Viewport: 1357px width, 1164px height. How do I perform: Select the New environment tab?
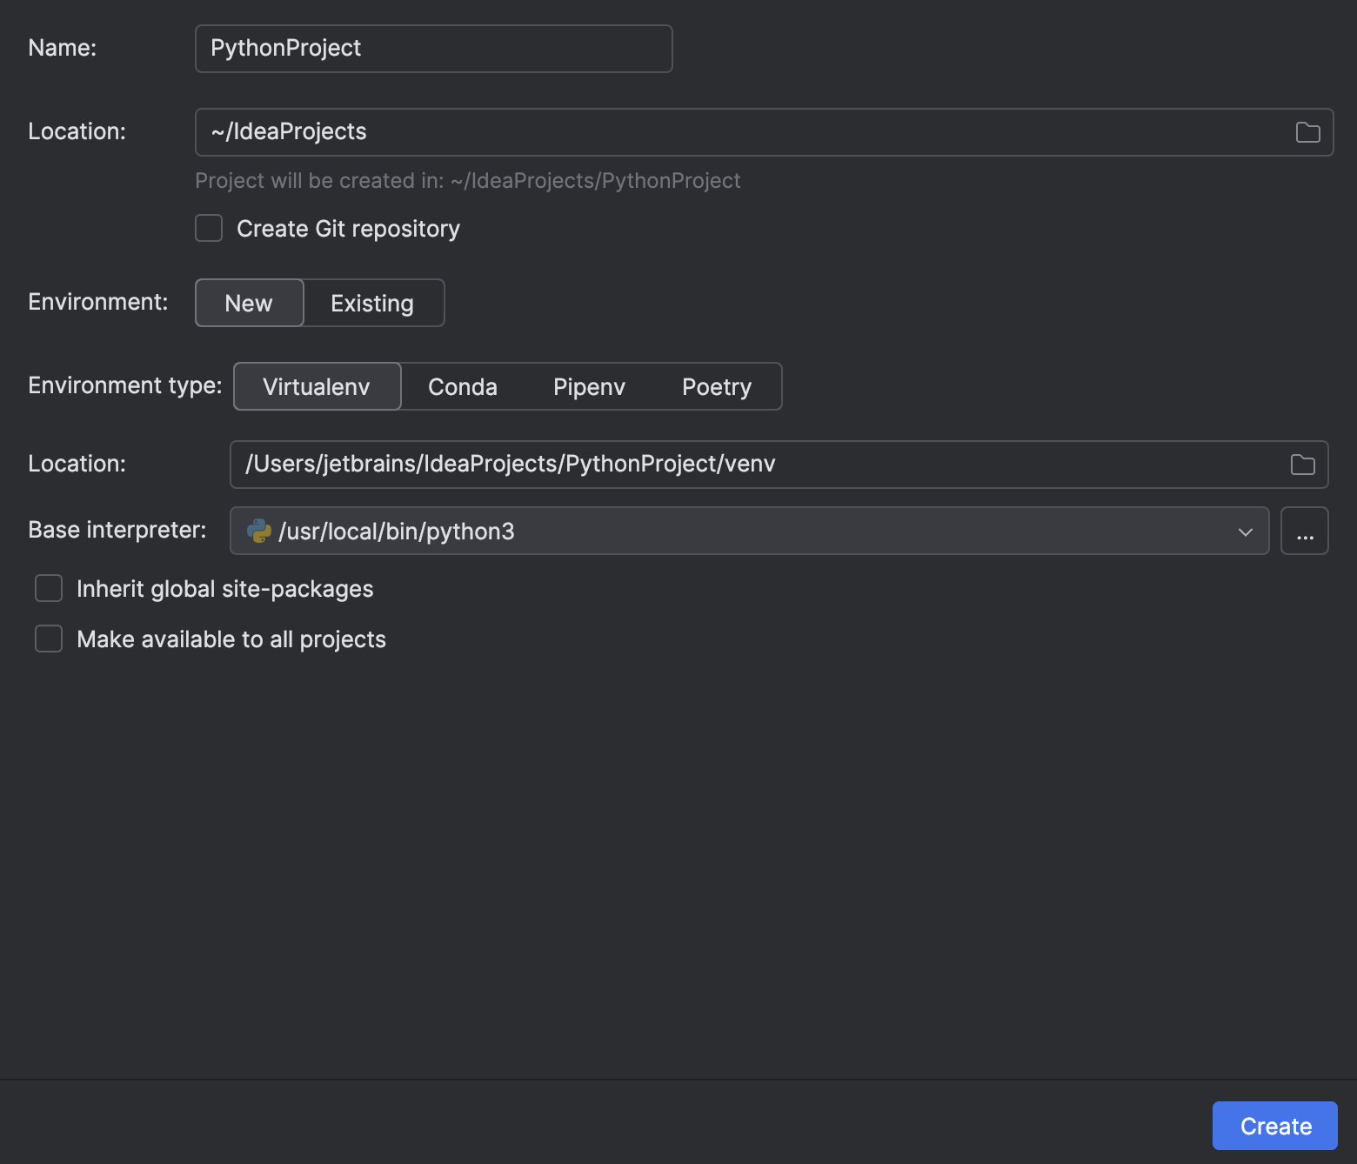tap(249, 303)
